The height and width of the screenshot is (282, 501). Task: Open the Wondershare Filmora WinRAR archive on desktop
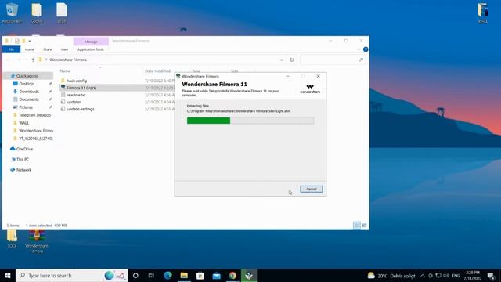coord(37,240)
